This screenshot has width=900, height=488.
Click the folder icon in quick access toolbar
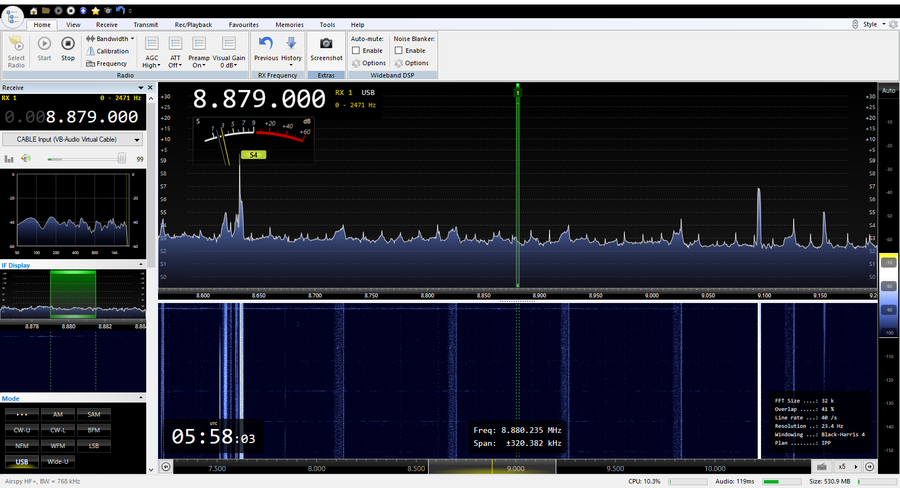(x=46, y=11)
